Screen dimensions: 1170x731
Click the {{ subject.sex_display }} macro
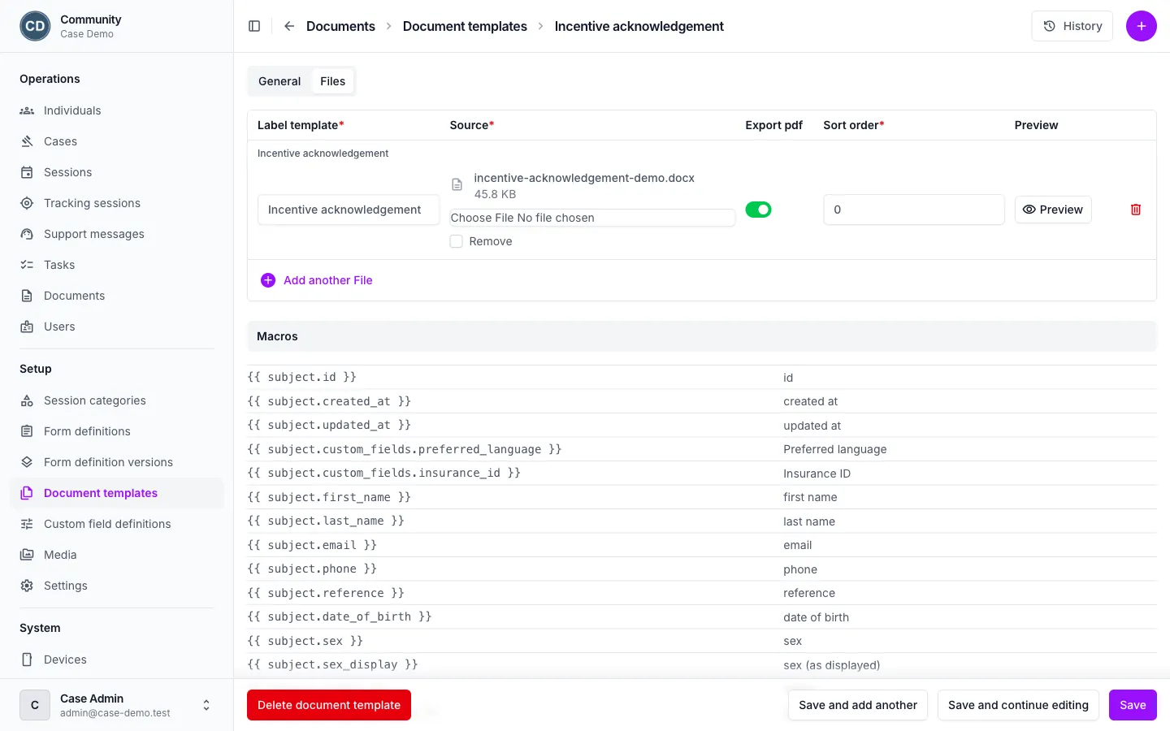332,664
